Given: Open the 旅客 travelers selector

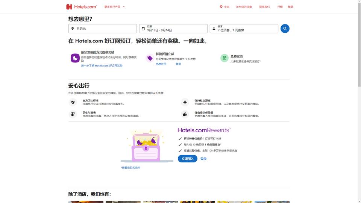Looking at the screenshot, I should (244, 29).
